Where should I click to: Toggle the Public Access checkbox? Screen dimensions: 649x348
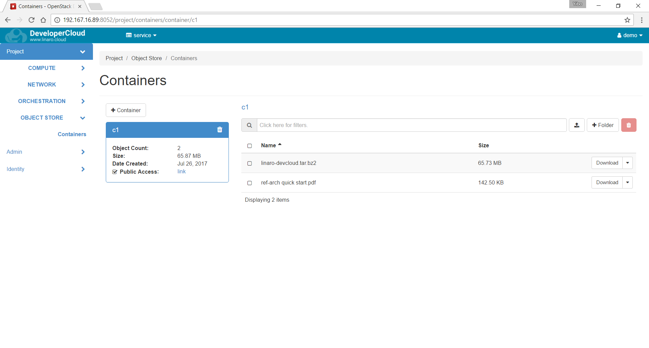pyautogui.click(x=115, y=172)
